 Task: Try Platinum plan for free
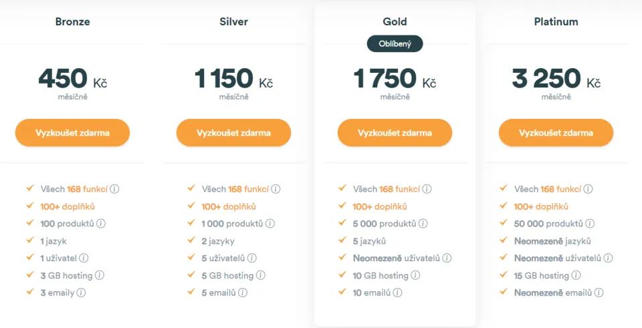pyautogui.click(x=556, y=133)
